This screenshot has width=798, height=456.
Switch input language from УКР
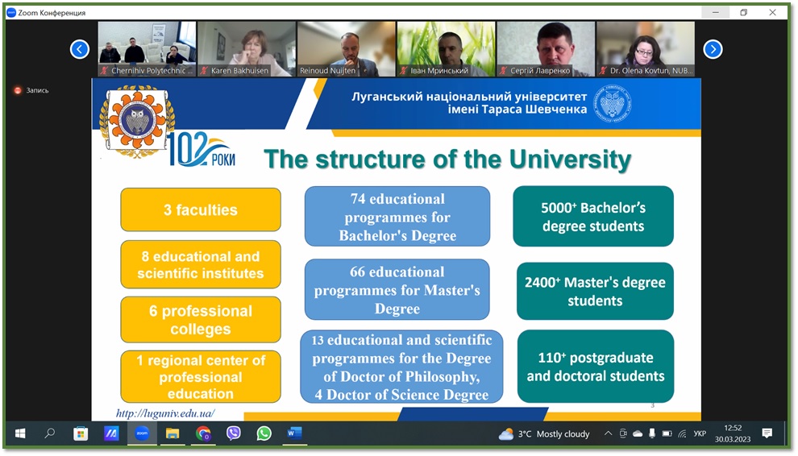pos(700,434)
